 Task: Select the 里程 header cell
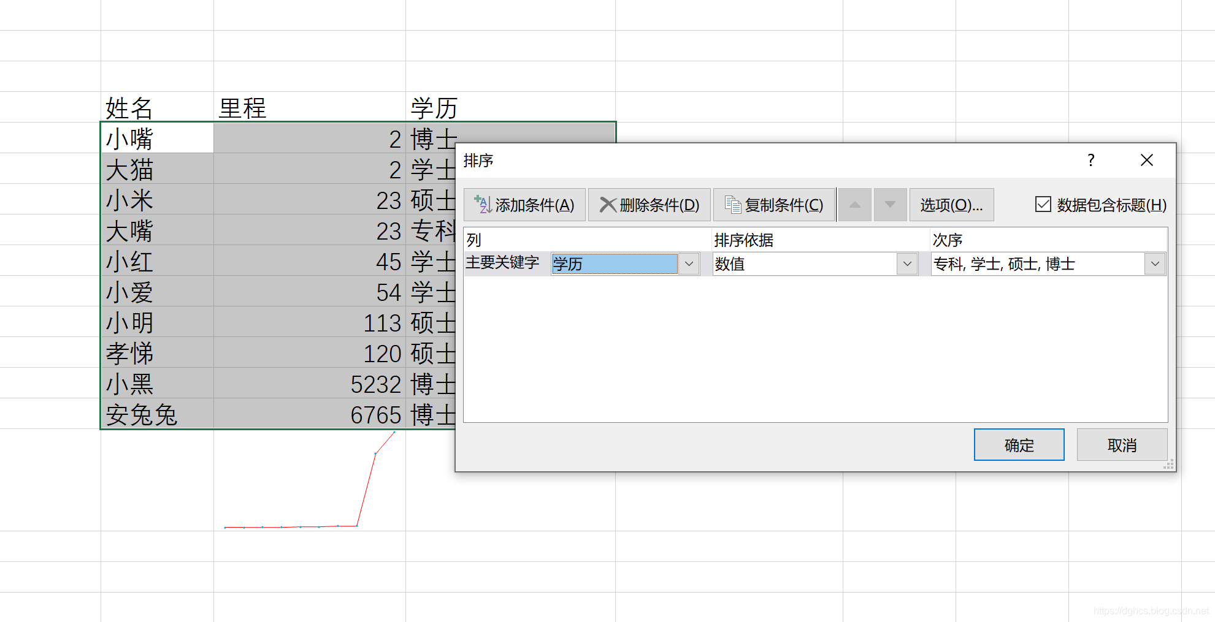click(309, 107)
